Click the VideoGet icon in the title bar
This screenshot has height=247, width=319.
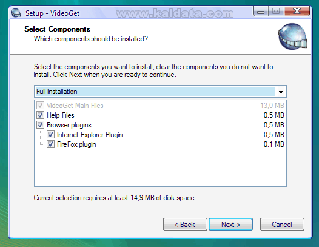click(16, 13)
